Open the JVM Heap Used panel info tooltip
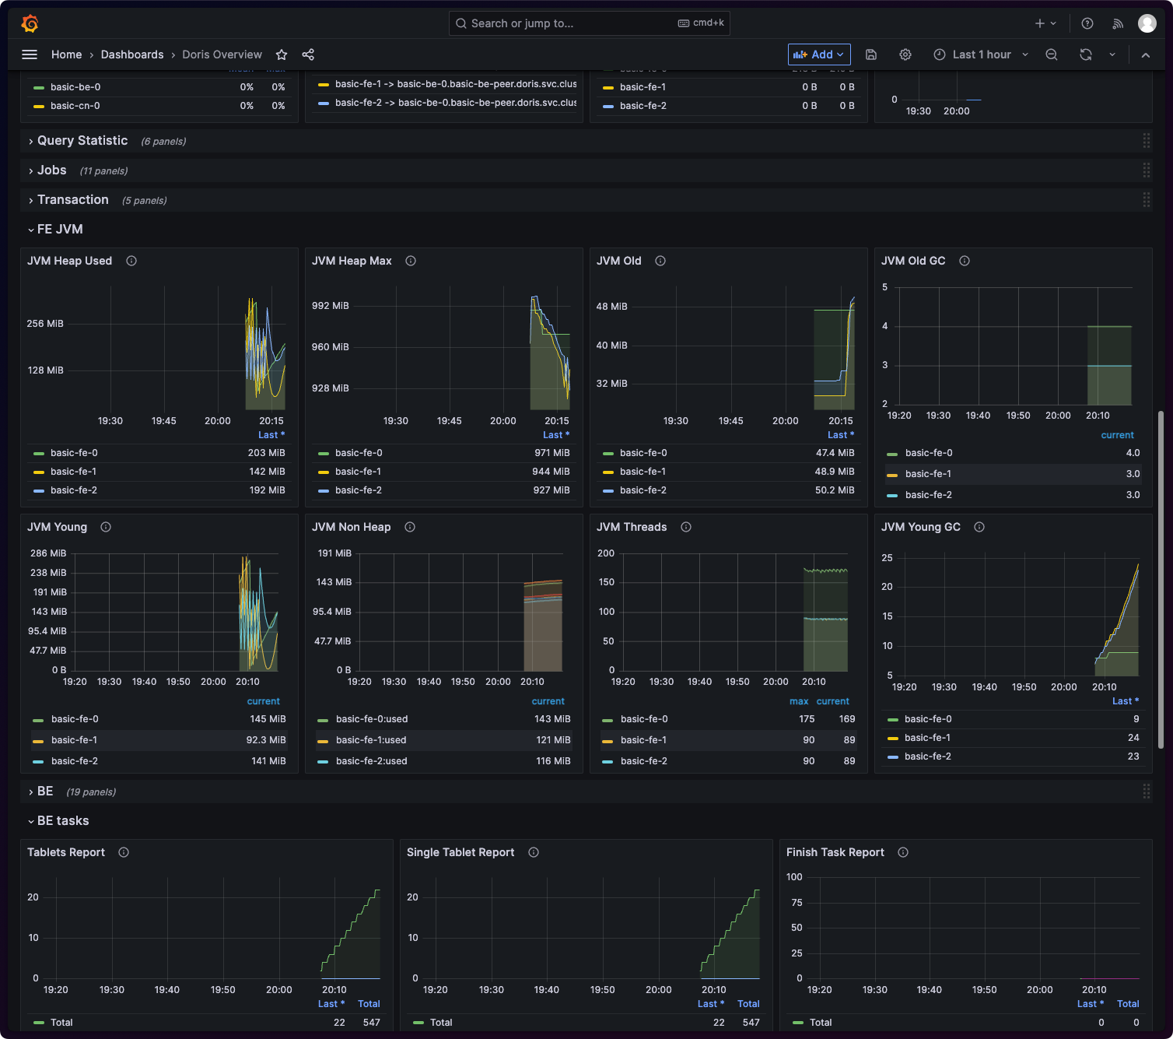1173x1039 pixels. pyautogui.click(x=131, y=261)
